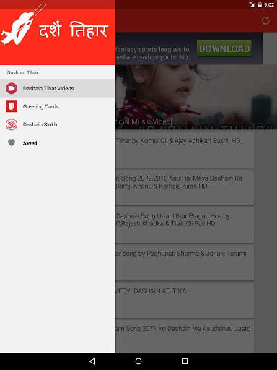
Task: Tap the battery icon in status bar
Action: 260,4
